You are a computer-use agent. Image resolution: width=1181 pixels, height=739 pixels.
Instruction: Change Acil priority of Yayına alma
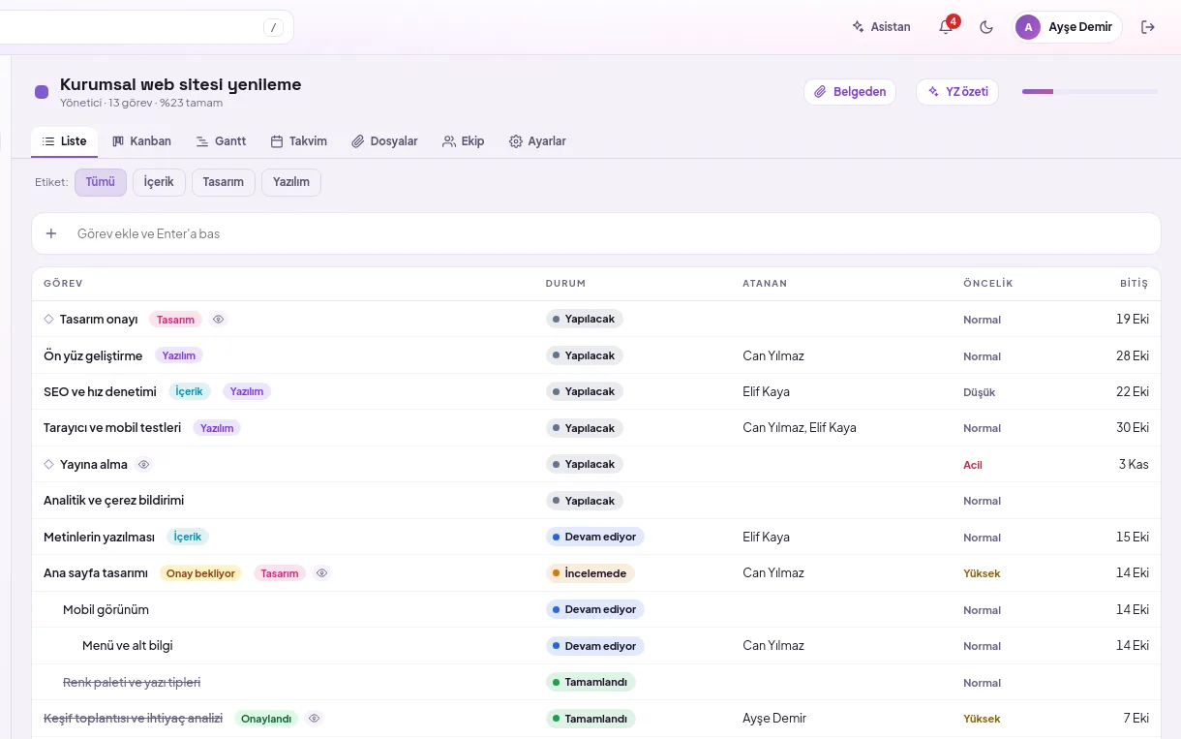(x=972, y=465)
